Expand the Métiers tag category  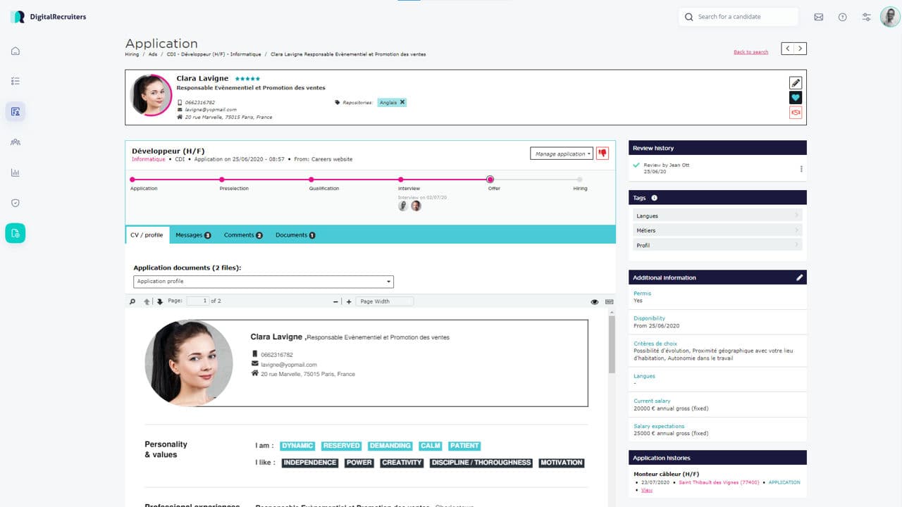717,230
